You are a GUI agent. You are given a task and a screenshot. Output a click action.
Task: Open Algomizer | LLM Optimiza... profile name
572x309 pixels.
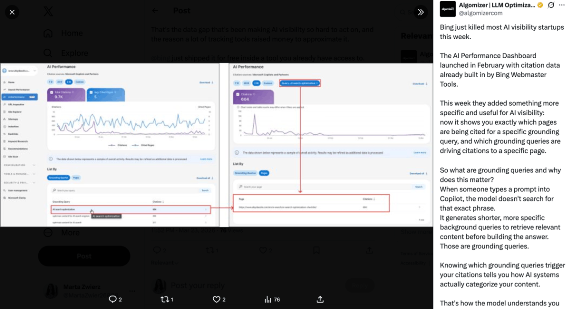[x=497, y=5]
